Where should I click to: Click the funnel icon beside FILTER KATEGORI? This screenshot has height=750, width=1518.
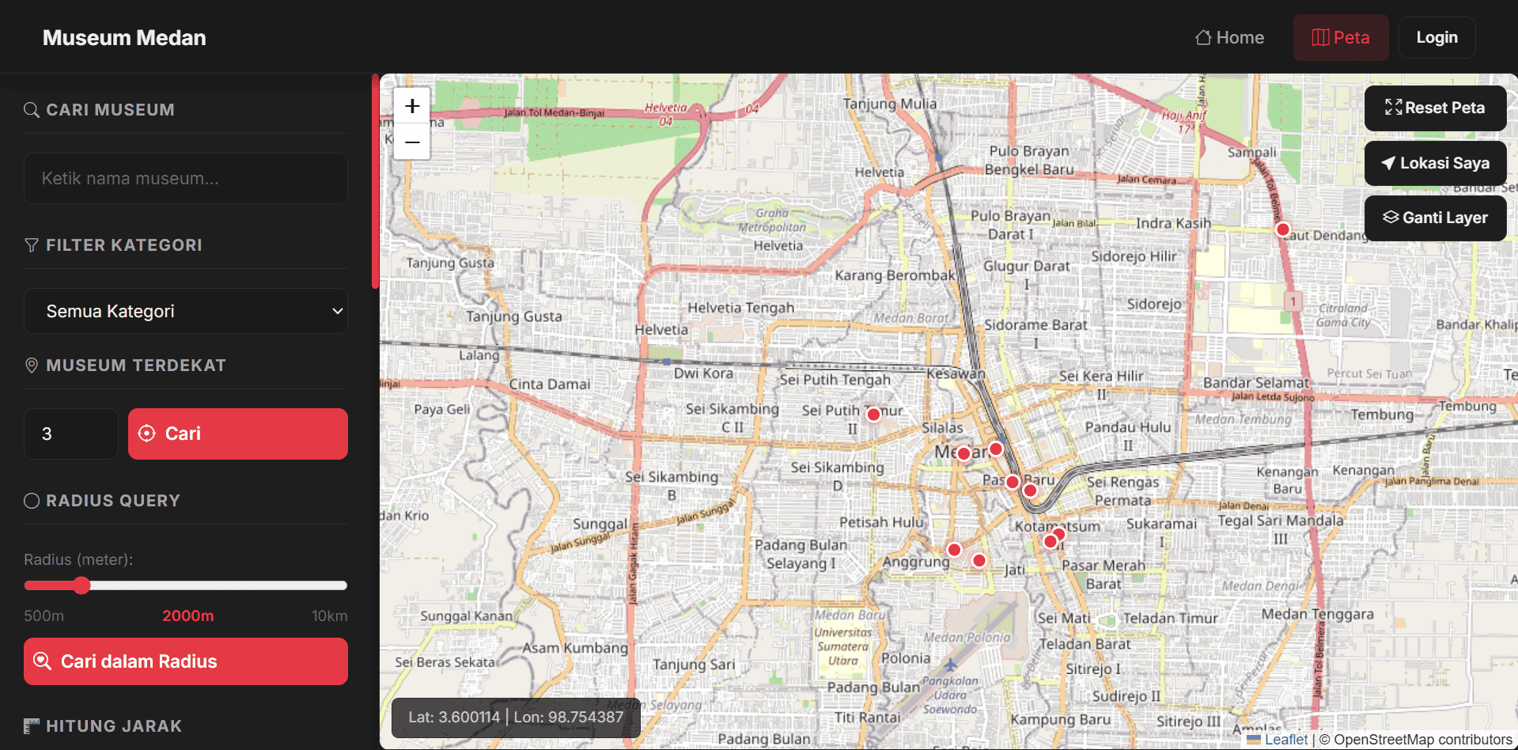click(32, 245)
